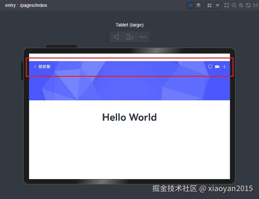
Task: Tap the heart icon in title bar
Action: (210, 67)
